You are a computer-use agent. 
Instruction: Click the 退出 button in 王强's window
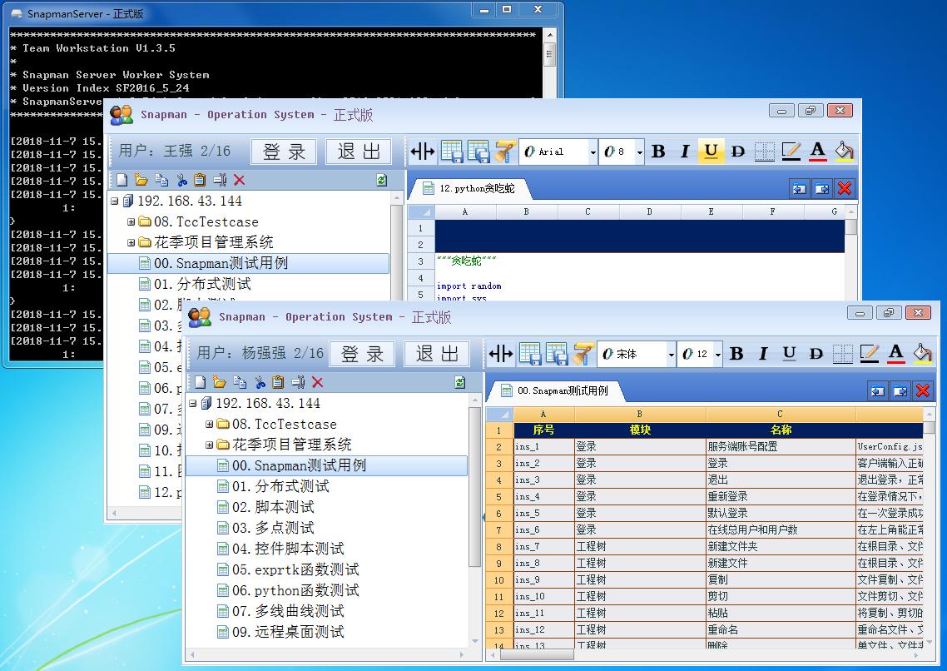click(x=359, y=152)
